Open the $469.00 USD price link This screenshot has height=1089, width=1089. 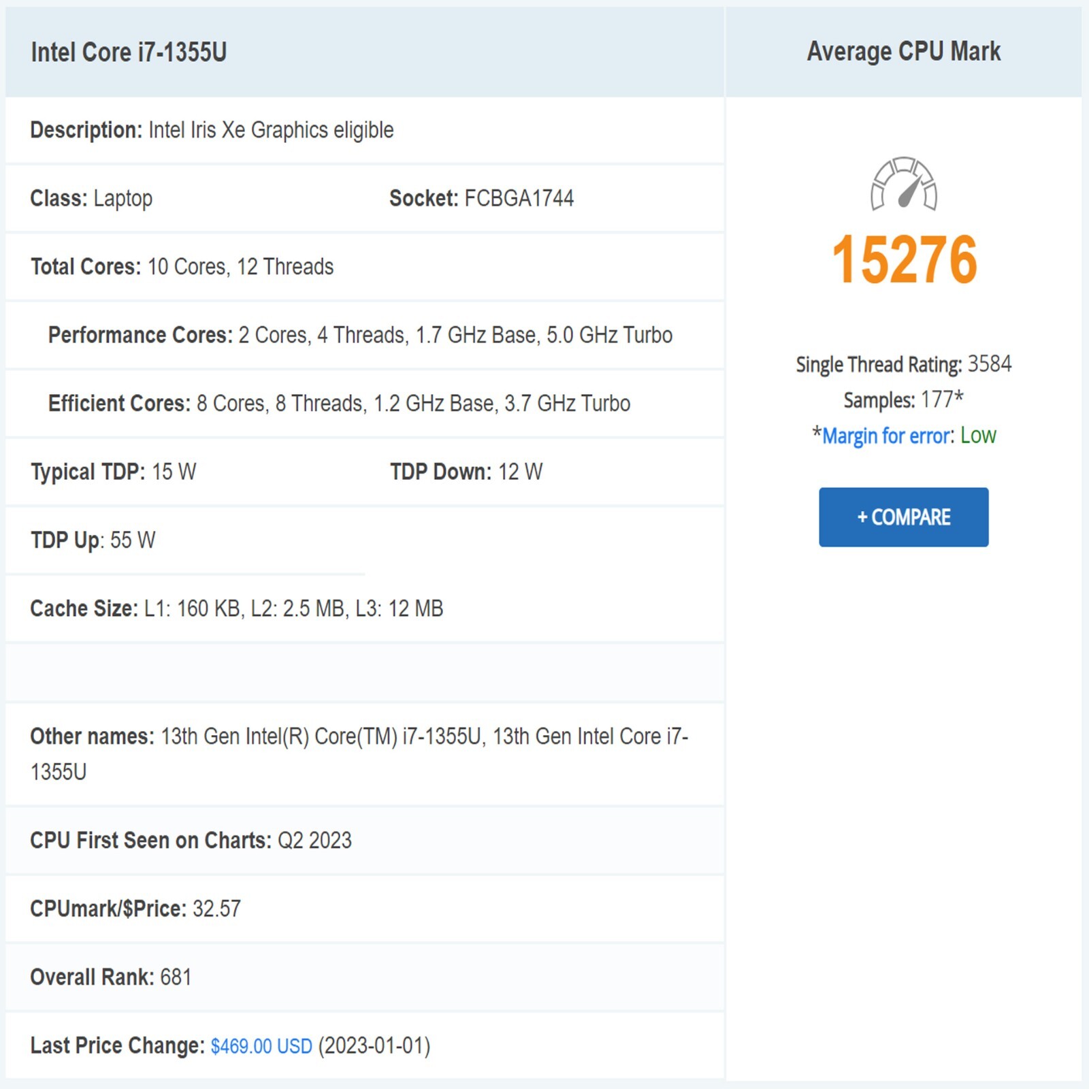pyautogui.click(x=261, y=1045)
